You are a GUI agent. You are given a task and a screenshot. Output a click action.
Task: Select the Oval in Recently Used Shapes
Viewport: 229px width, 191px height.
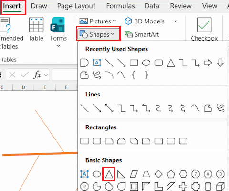point(146,63)
